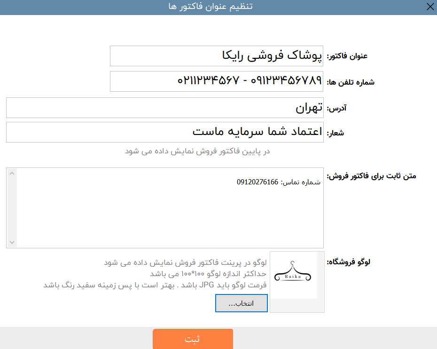
Task: Focus the phone numbers input field
Action: click(217, 81)
